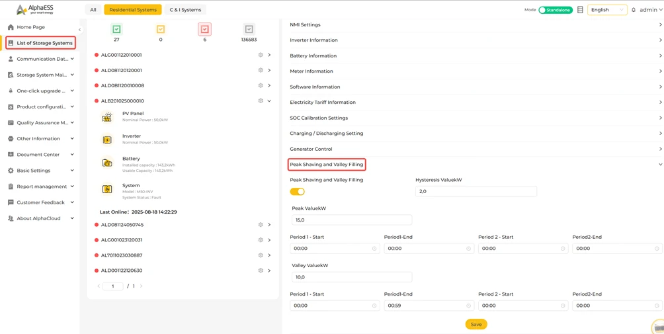Click the server list icon beside language selector
The height and width of the screenshot is (334, 664).
click(x=580, y=10)
